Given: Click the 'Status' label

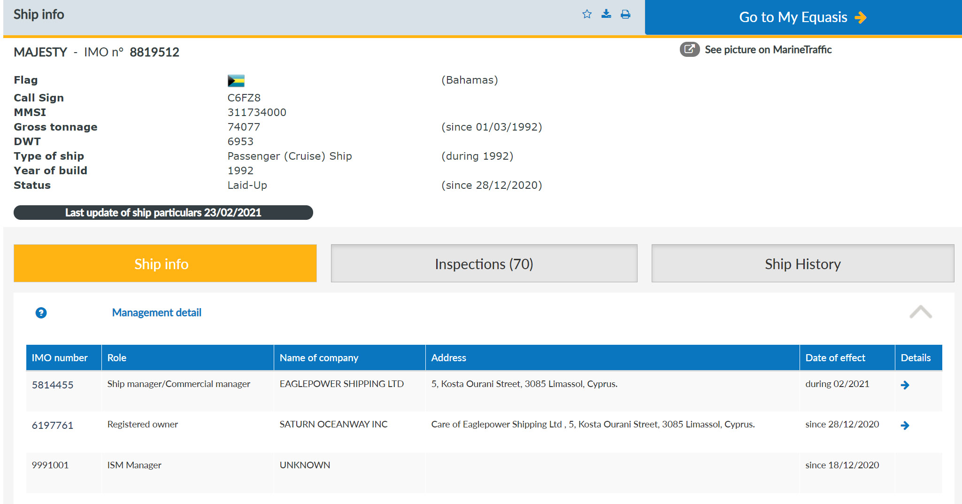Looking at the screenshot, I should 32,185.
